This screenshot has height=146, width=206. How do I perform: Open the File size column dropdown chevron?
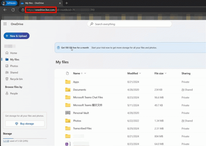165,73
